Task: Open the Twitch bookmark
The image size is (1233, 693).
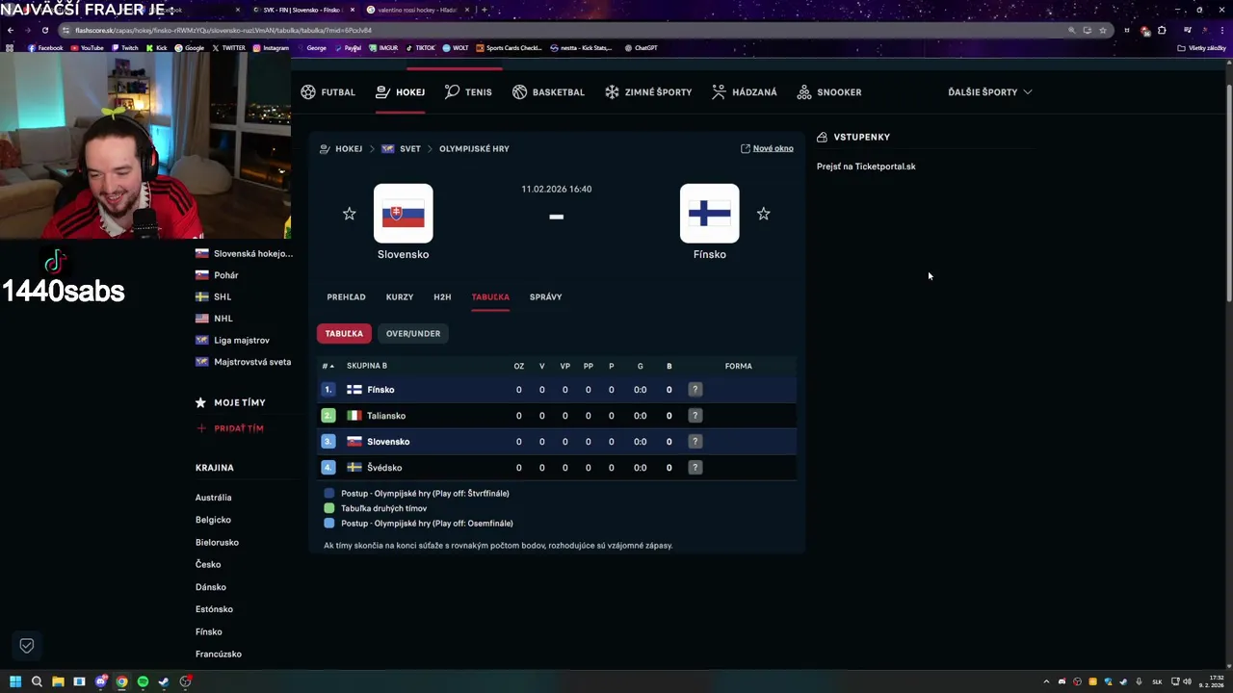Action: point(125,48)
